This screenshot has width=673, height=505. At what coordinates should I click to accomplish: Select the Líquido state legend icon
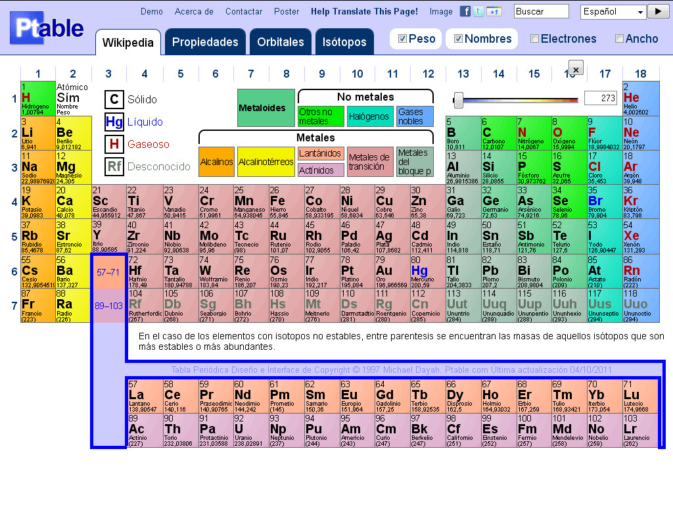click(x=114, y=122)
